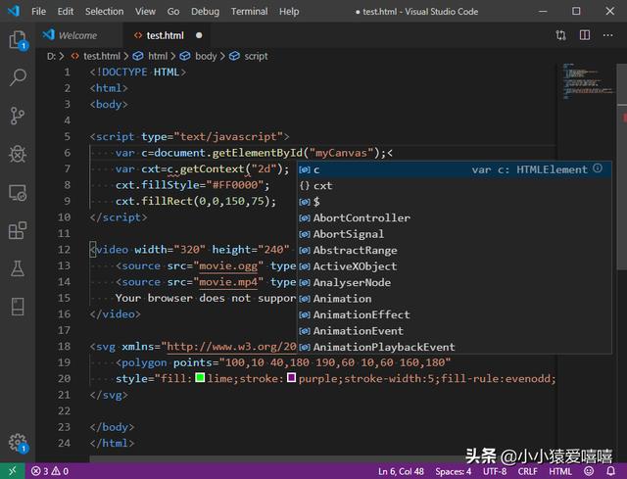Select AbstractRange suggestion

click(x=455, y=251)
